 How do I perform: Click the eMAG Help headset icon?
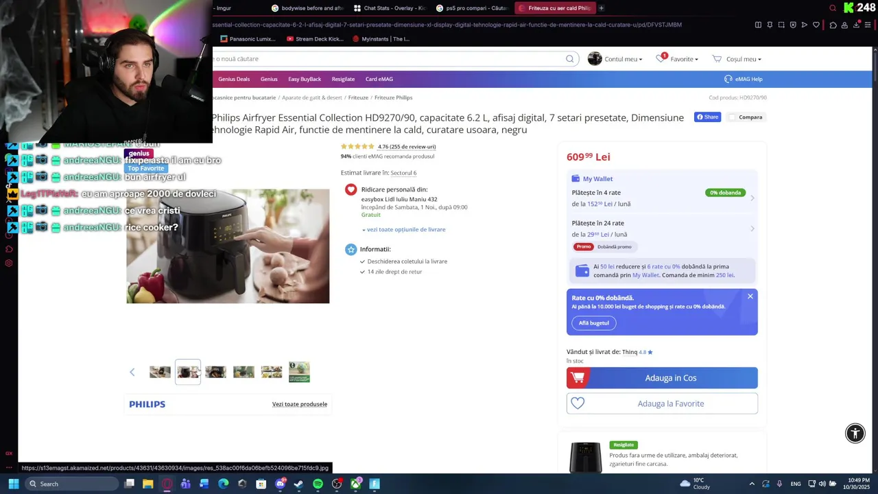[x=728, y=79]
